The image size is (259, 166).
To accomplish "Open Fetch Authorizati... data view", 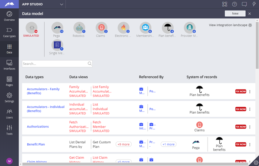I will tap(79, 126).
